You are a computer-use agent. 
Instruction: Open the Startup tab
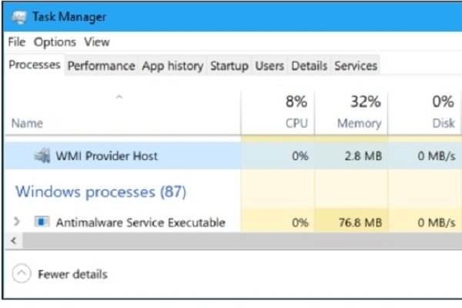(x=229, y=65)
